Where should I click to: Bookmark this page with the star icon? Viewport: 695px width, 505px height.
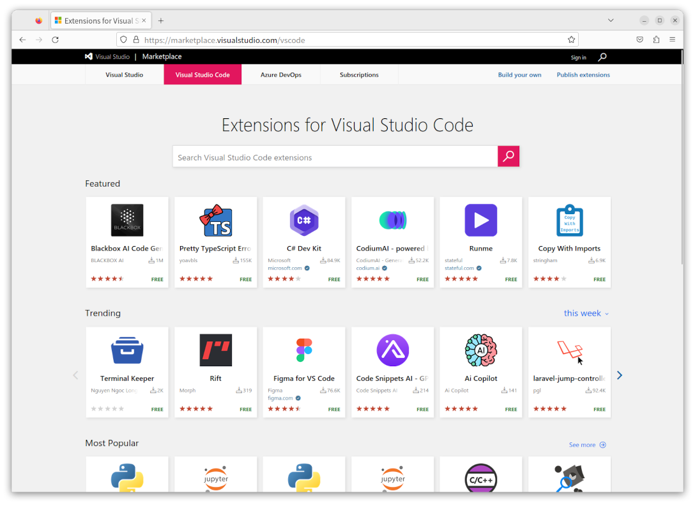coord(571,40)
